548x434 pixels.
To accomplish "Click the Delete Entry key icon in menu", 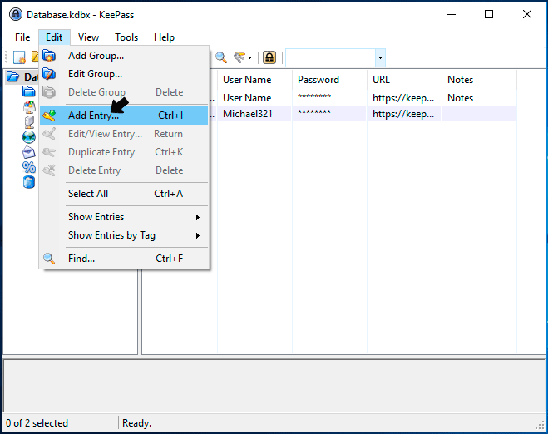I will click(x=49, y=170).
